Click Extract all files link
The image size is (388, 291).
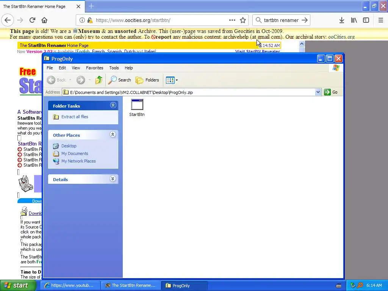75,117
